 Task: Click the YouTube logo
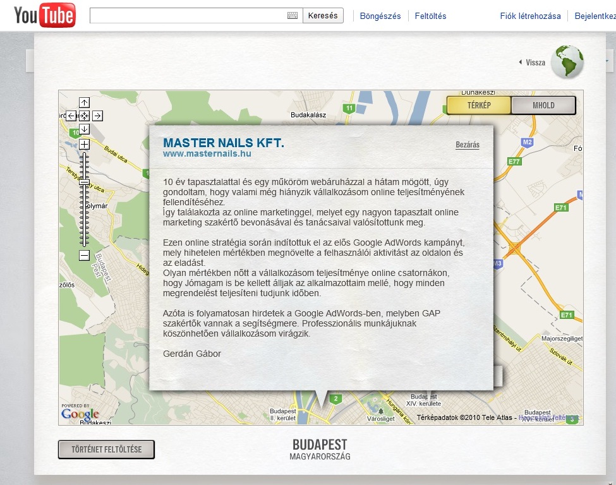point(44,16)
